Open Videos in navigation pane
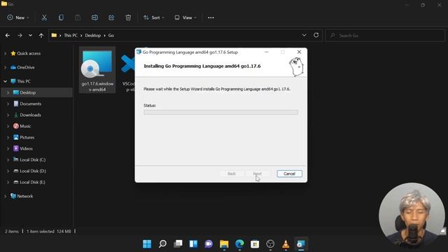Viewport: 448px width, 252px height. tap(26, 148)
